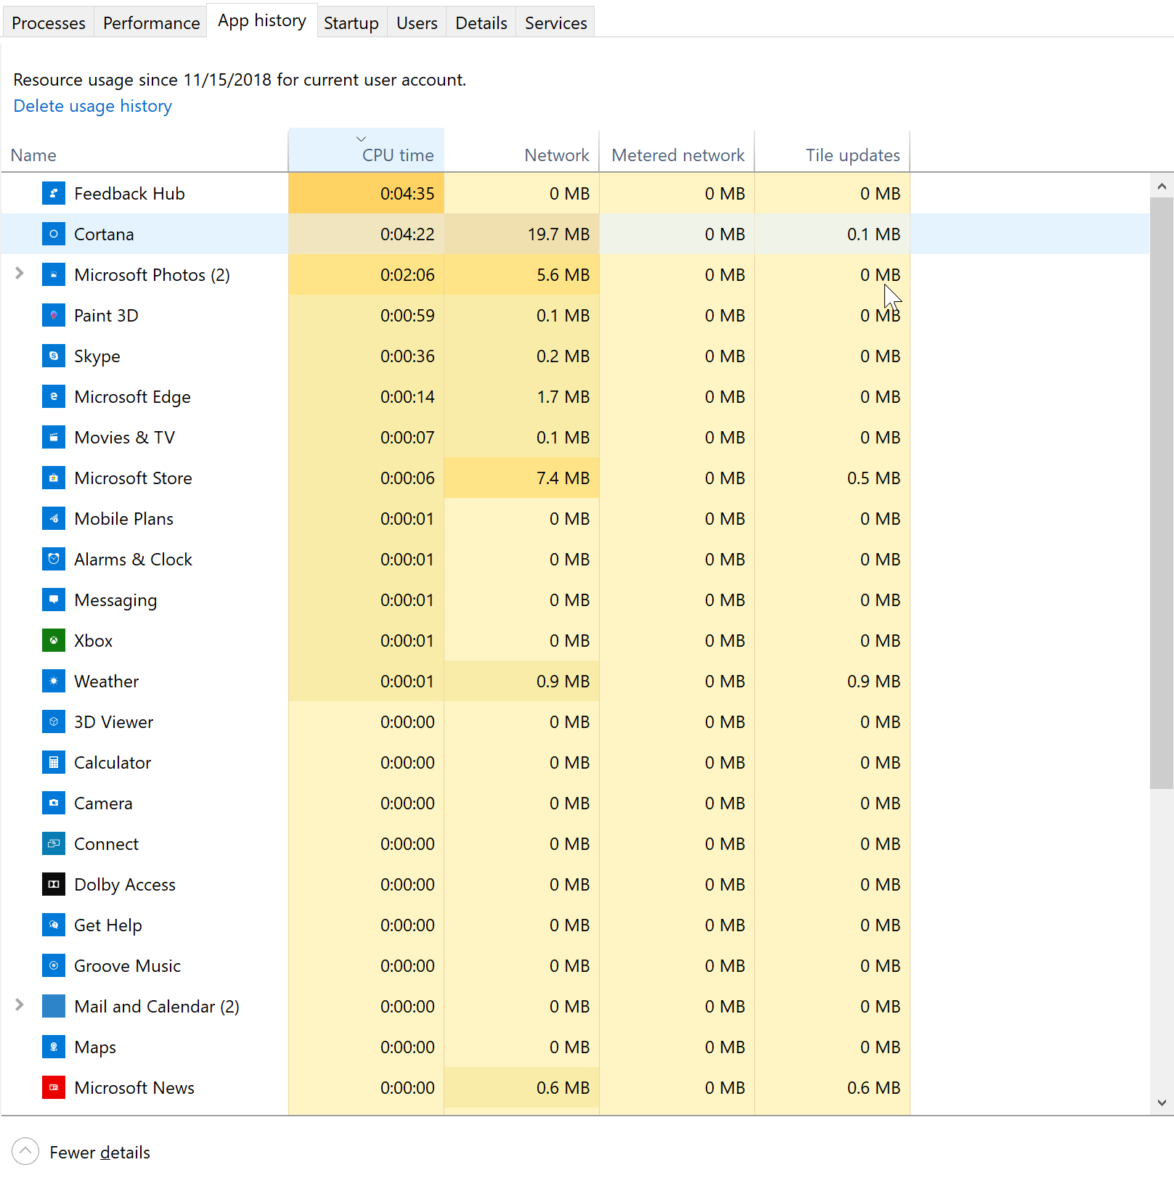1174x1186 pixels.
Task: Switch to the Performance tab
Action: pyautogui.click(x=151, y=23)
